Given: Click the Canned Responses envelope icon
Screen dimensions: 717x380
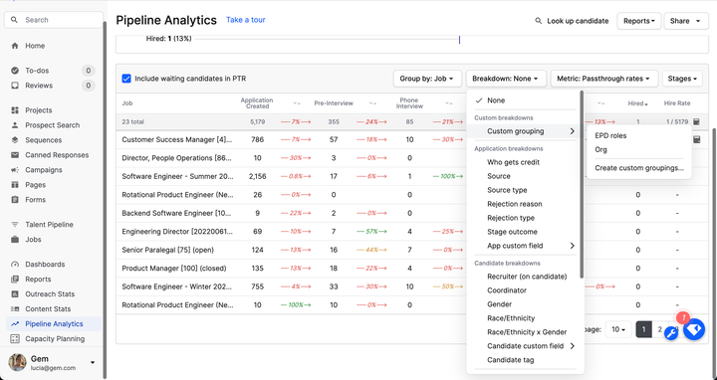Looking at the screenshot, I should pos(15,155).
